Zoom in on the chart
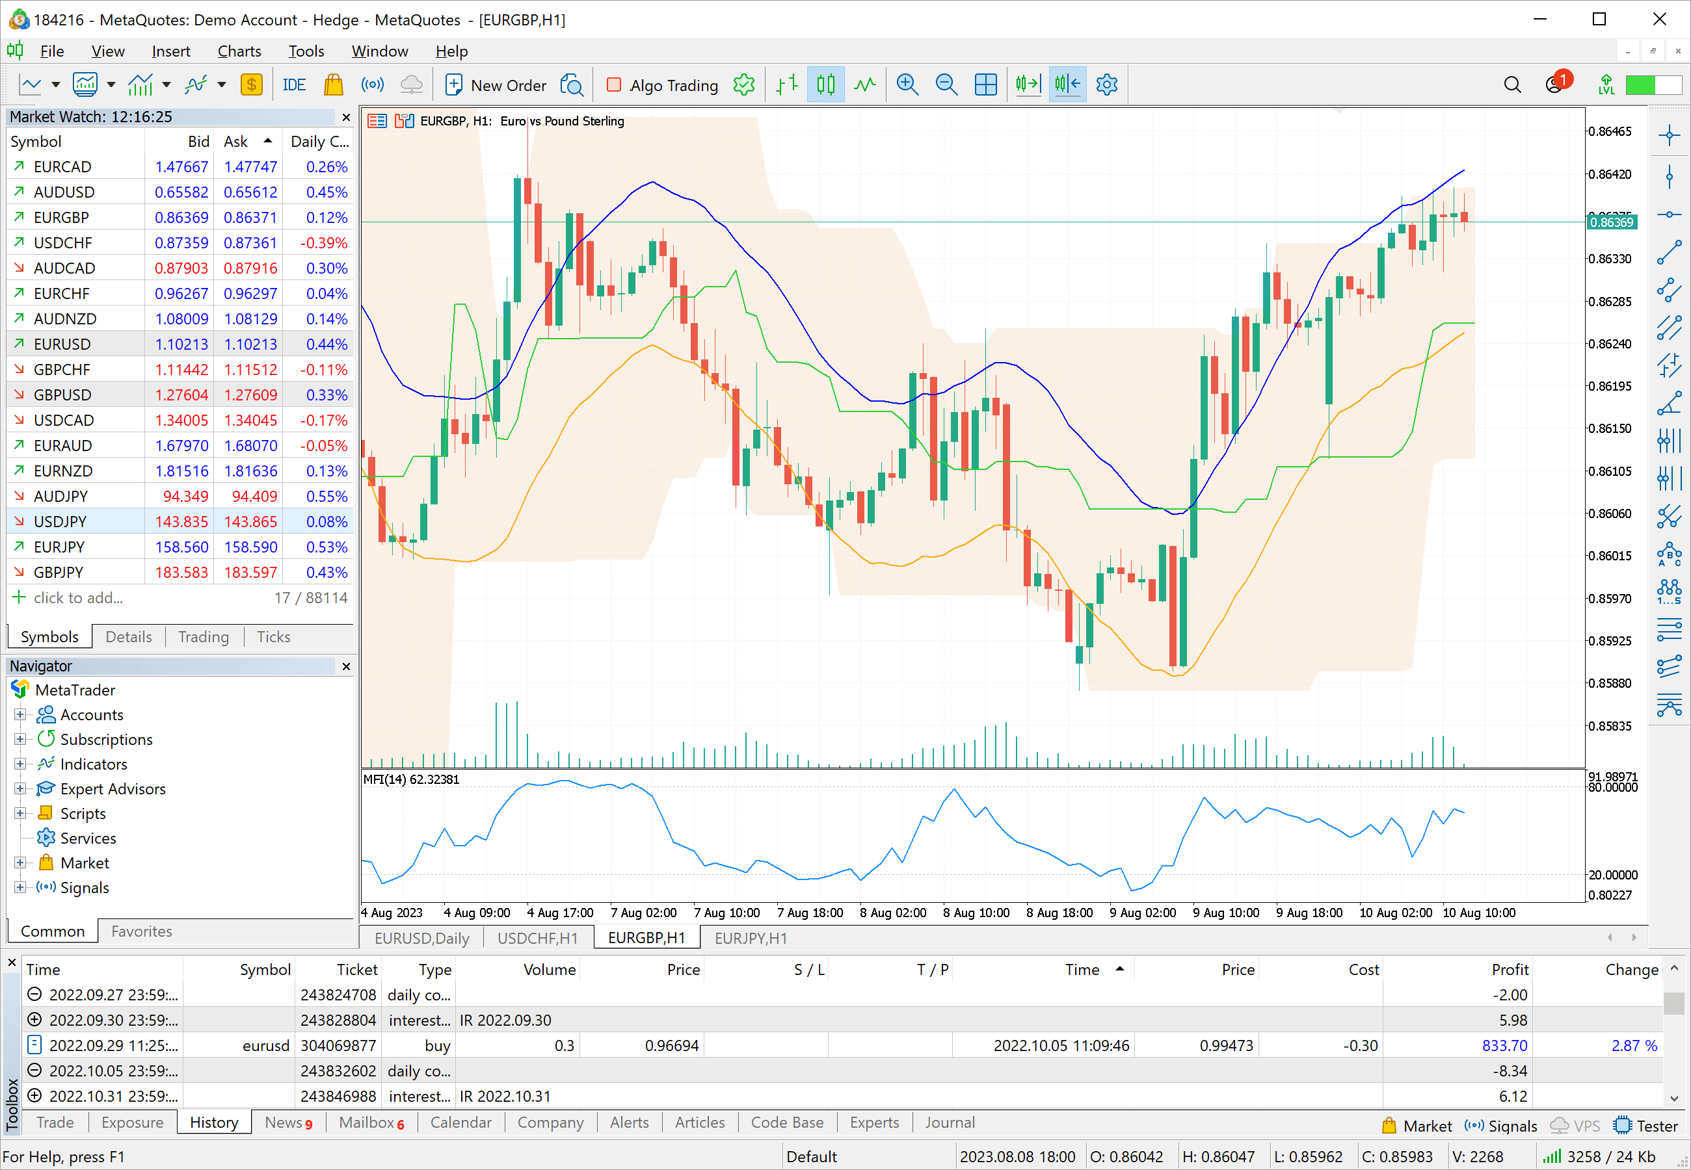Screen dimensions: 1691x1170 [x=907, y=85]
